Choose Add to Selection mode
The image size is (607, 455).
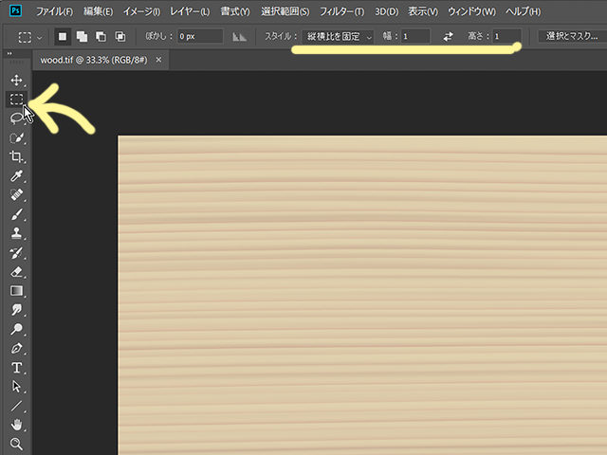82,37
